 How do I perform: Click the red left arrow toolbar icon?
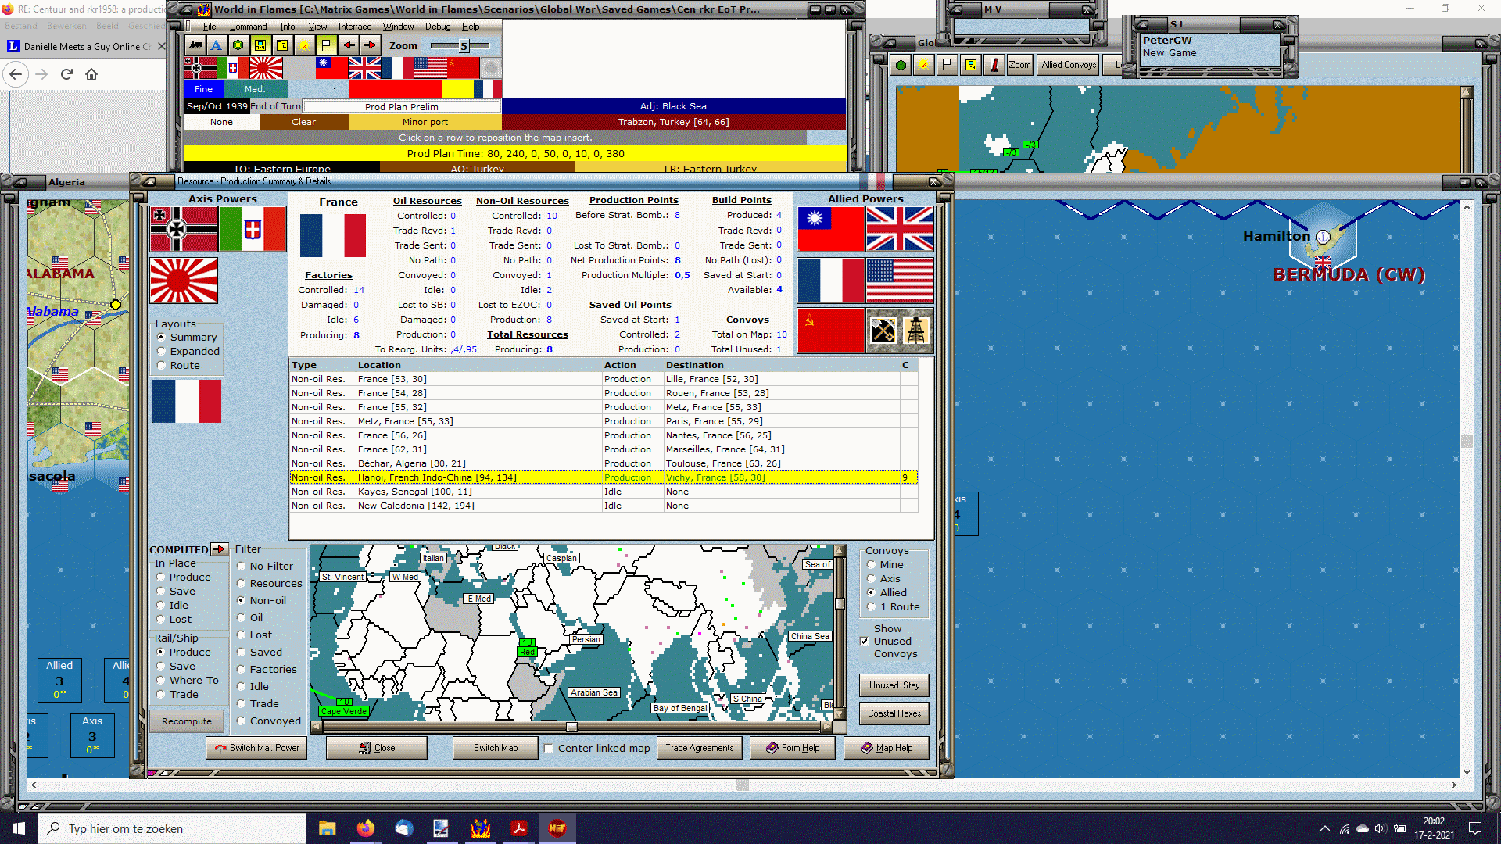(348, 45)
